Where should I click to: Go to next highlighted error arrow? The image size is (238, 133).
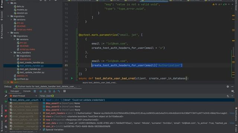(232, 4)
